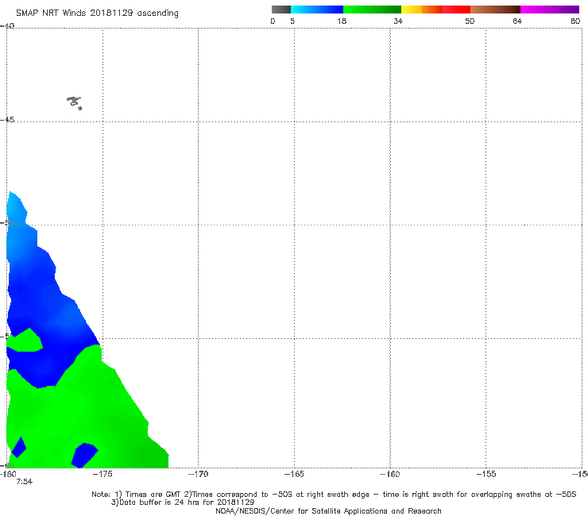Click the color bar label '5'
Image resolution: width=588 pixels, height=516 pixels.
coord(292,21)
